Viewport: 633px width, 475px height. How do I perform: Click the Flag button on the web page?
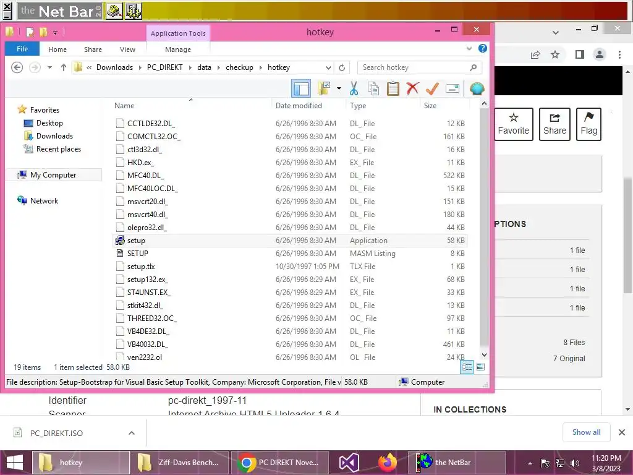pyautogui.click(x=589, y=124)
